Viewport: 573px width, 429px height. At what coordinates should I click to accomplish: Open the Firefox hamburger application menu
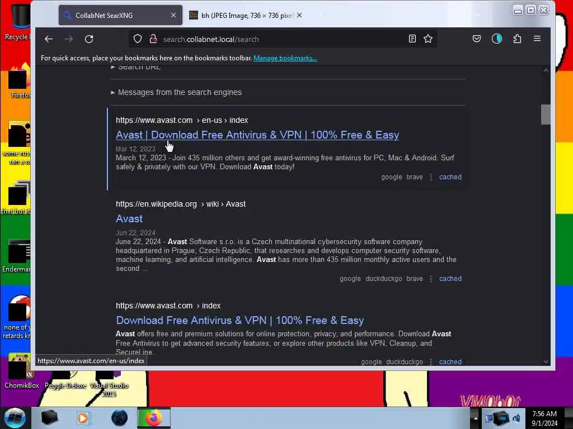537,39
